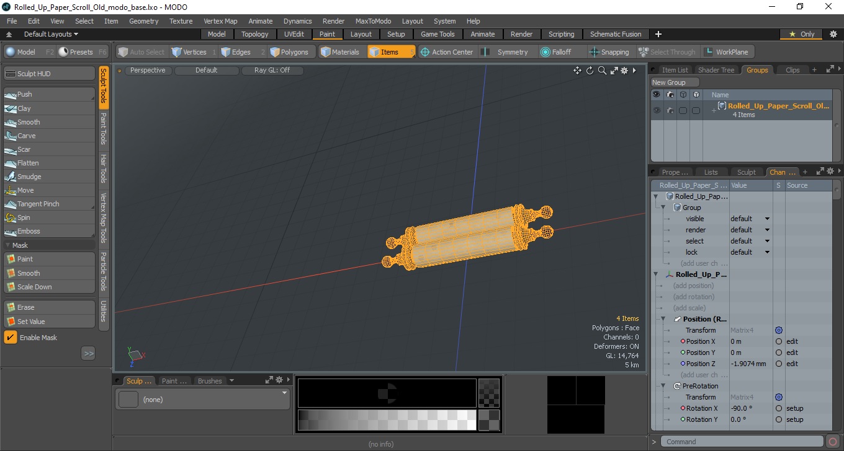Image resolution: width=844 pixels, height=451 pixels.
Task: Switch to Vertices selection mode
Action: tap(194, 52)
